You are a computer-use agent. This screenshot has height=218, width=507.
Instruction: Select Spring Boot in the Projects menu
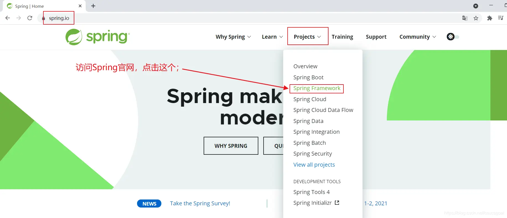point(308,77)
